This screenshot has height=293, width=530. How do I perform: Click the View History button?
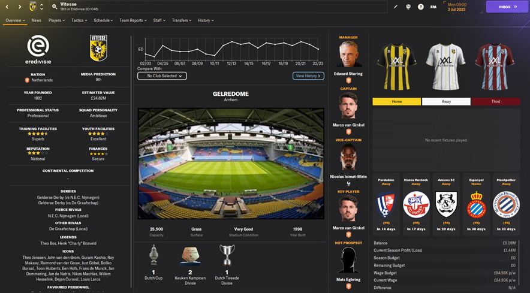(308, 76)
